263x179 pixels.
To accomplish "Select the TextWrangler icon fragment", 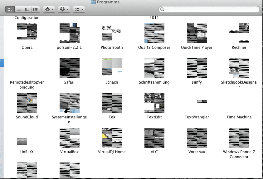I will click(202, 101).
